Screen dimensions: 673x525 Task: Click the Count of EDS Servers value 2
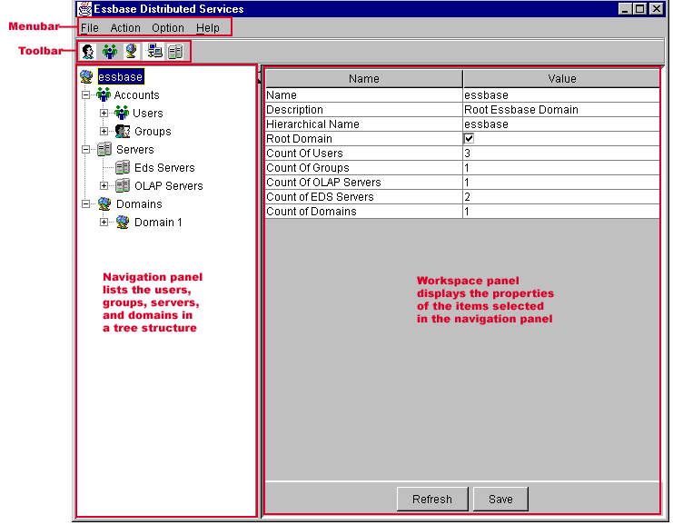click(x=467, y=197)
